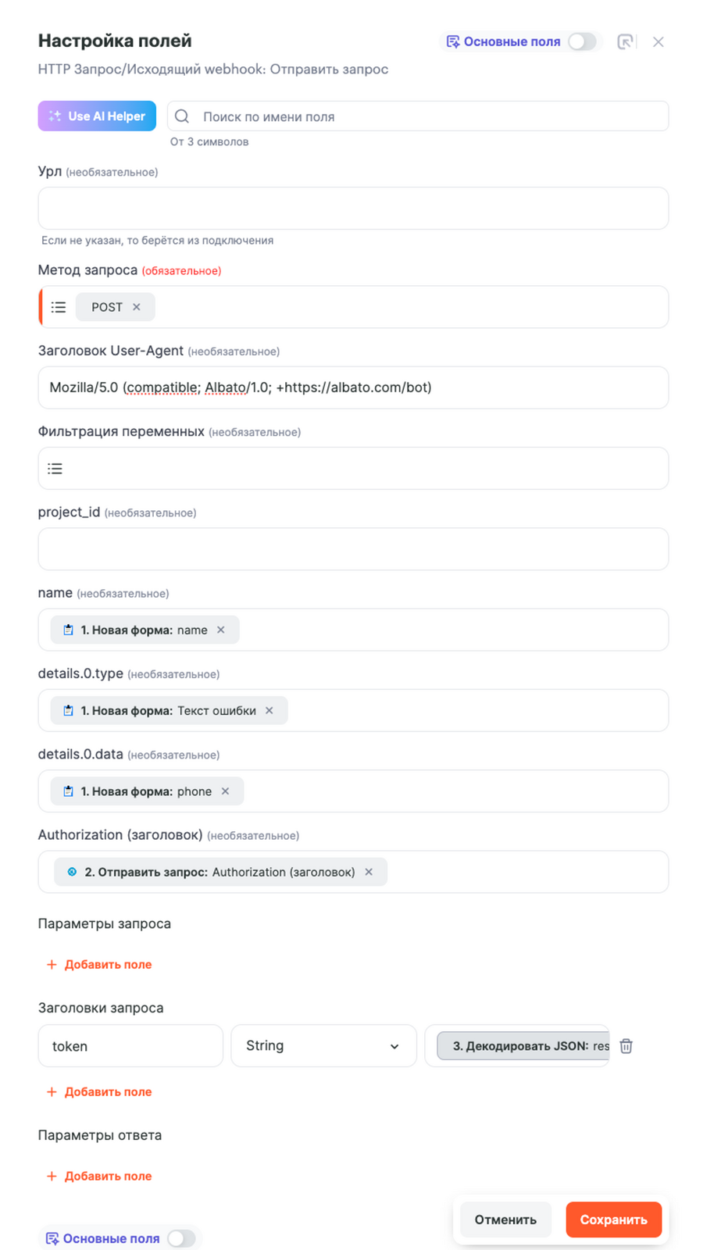Open list icon in Фильтрация переменных field

coord(55,469)
